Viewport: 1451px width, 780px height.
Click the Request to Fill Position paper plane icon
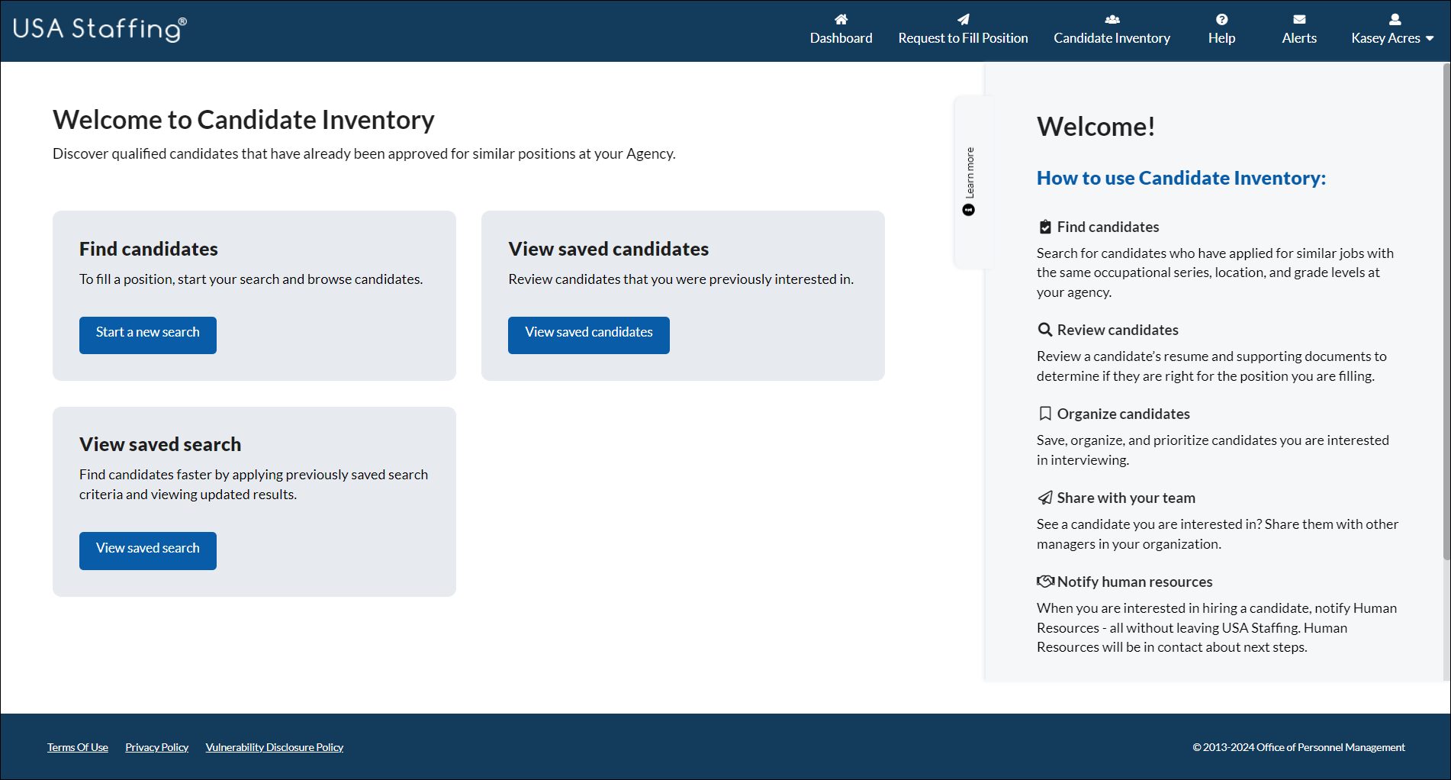click(x=962, y=18)
